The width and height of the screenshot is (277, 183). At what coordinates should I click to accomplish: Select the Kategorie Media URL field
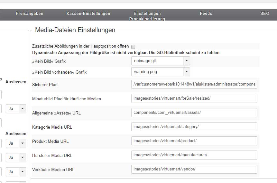coord(194,127)
